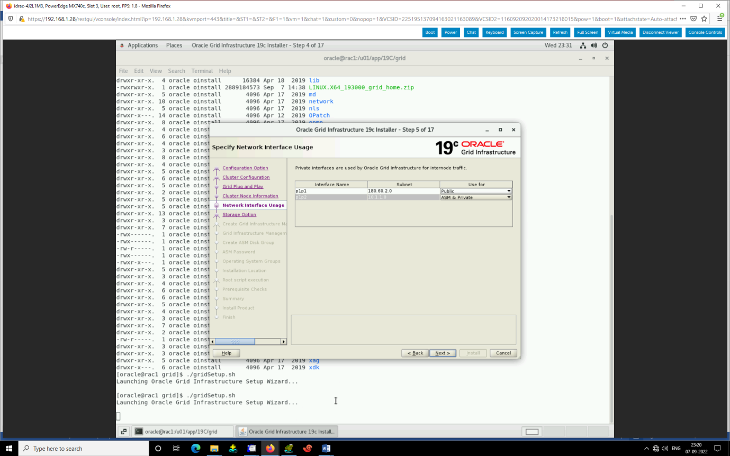Select the p1p2 interface name cell
This screenshot has width=730, height=456.
point(331,197)
